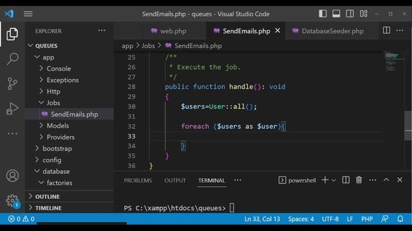Maximize the panel size with chevron

386,180
